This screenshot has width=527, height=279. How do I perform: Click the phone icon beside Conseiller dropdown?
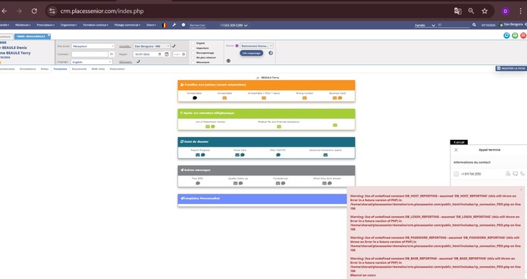click(174, 46)
